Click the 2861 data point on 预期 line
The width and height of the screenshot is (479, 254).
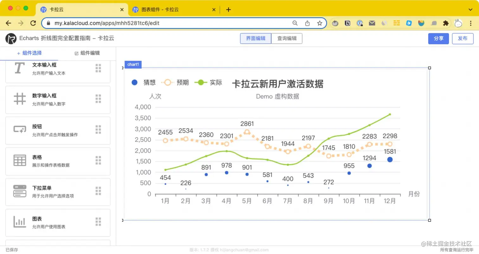pyautogui.click(x=247, y=132)
